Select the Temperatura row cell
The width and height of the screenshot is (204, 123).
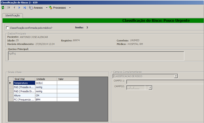point(24,83)
